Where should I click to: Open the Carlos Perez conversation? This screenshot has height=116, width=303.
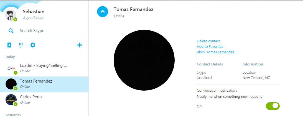tap(44, 100)
